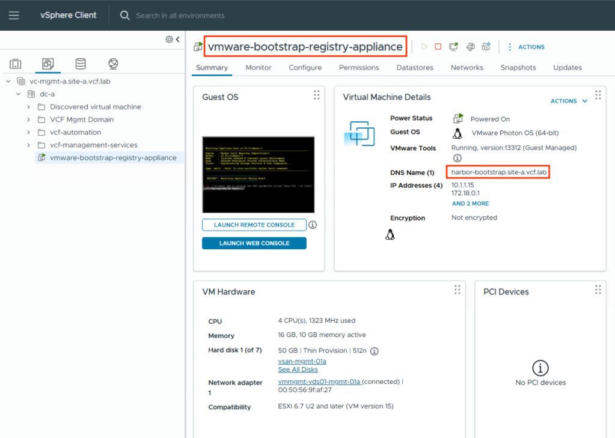Click the VM Hardware card drag handle
The width and height of the screenshot is (615, 438).
[x=457, y=290]
